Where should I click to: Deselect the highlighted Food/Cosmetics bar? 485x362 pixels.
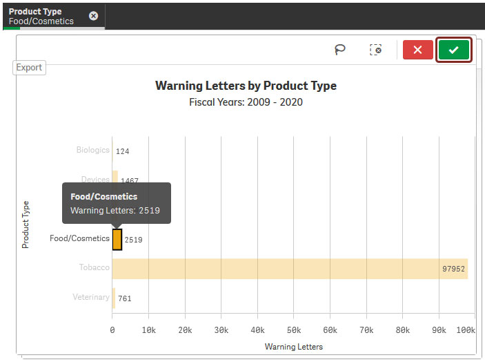(117, 240)
